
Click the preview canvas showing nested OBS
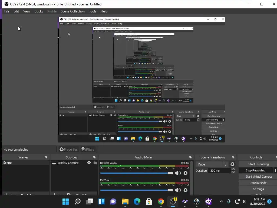(x=141, y=80)
